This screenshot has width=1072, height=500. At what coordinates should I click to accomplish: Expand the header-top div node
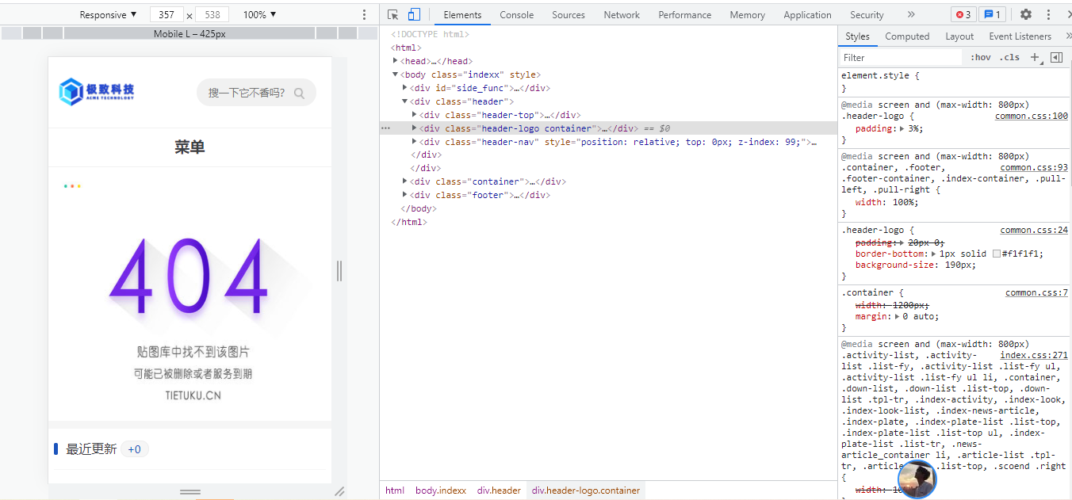pyautogui.click(x=415, y=115)
